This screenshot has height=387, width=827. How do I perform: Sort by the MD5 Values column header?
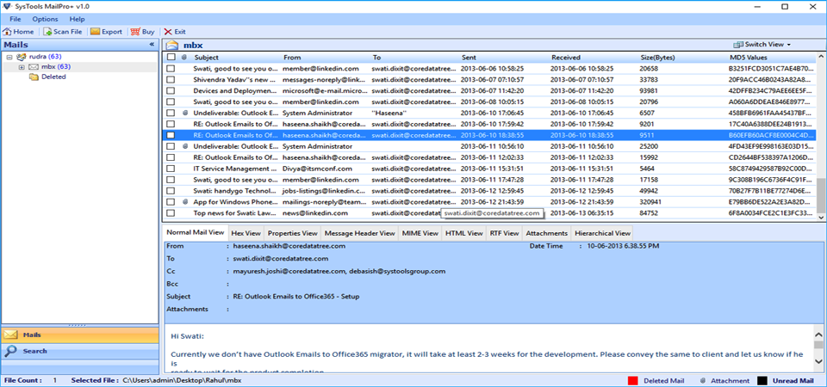[749, 58]
